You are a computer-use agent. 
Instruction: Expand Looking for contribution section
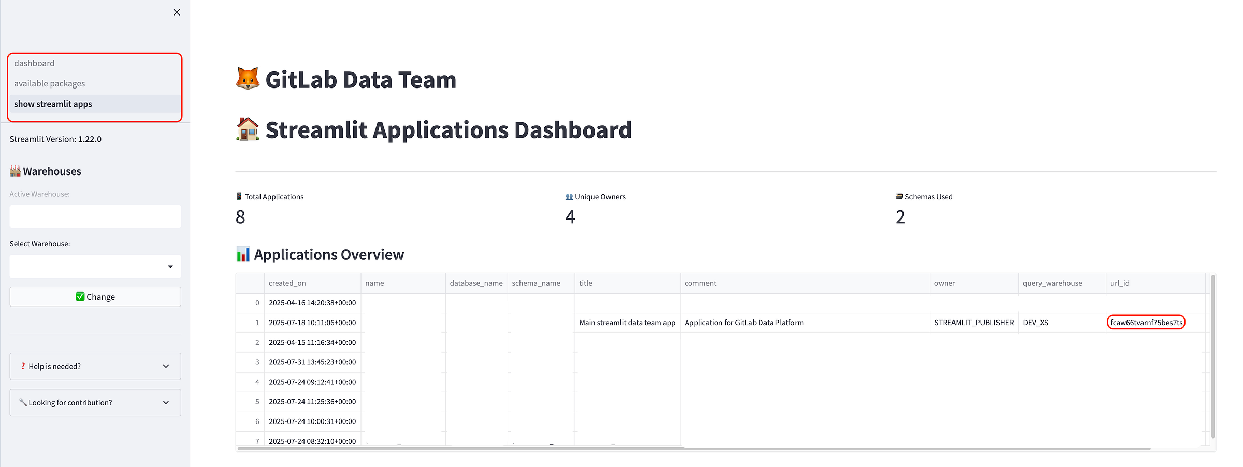pos(95,402)
